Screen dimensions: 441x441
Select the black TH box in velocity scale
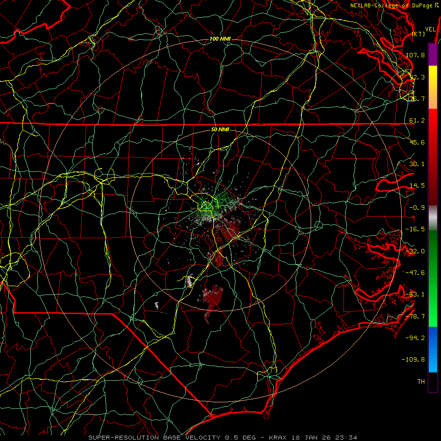(433, 382)
